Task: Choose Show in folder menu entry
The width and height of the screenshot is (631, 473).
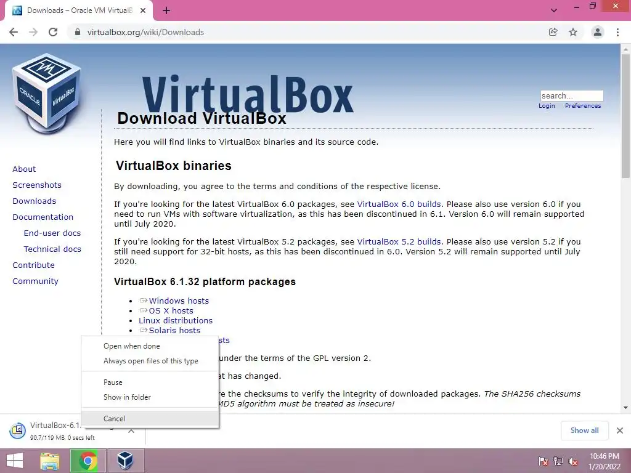Action: tap(150, 397)
